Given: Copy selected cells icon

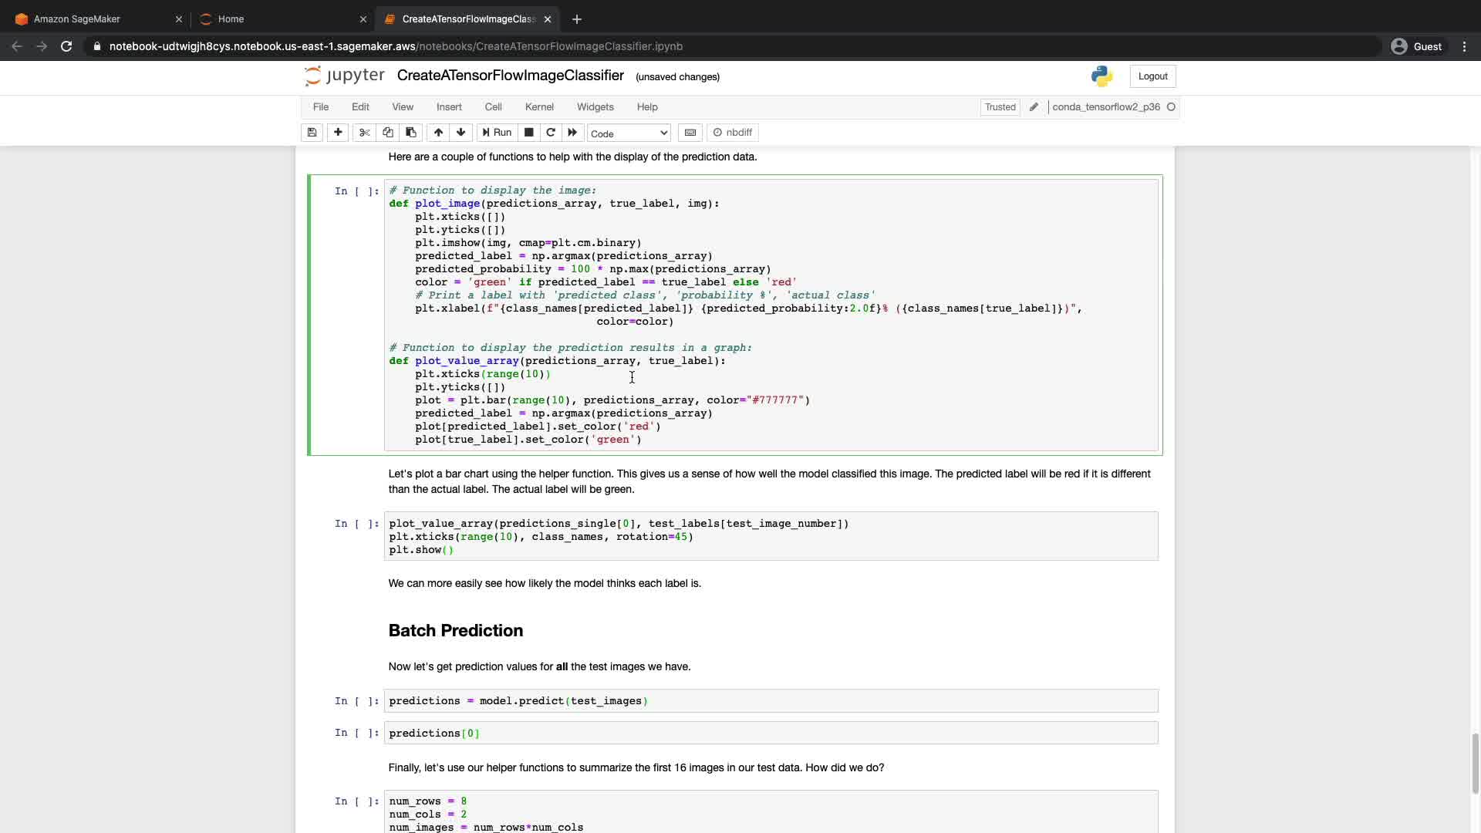Looking at the screenshot, I should click(x=388, y=133).
